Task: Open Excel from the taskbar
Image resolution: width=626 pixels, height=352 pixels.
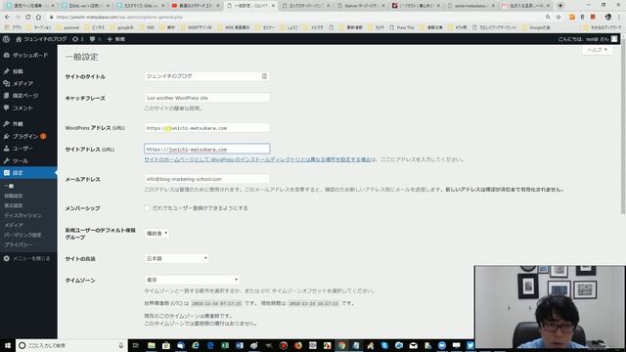Action: tap(225, 345)
